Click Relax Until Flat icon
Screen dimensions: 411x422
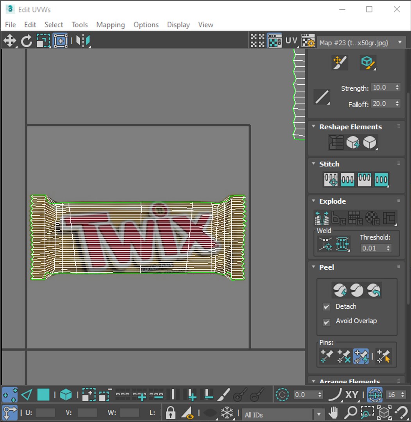pos(353,142)
